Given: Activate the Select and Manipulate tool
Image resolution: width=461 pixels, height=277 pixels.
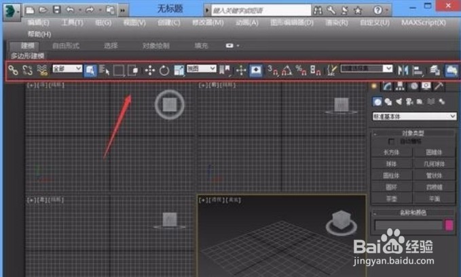Looking at the screenshot, I should tap(241, 70).
